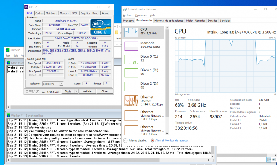Click the Identificadores 98907 value

tap(216, 117)
